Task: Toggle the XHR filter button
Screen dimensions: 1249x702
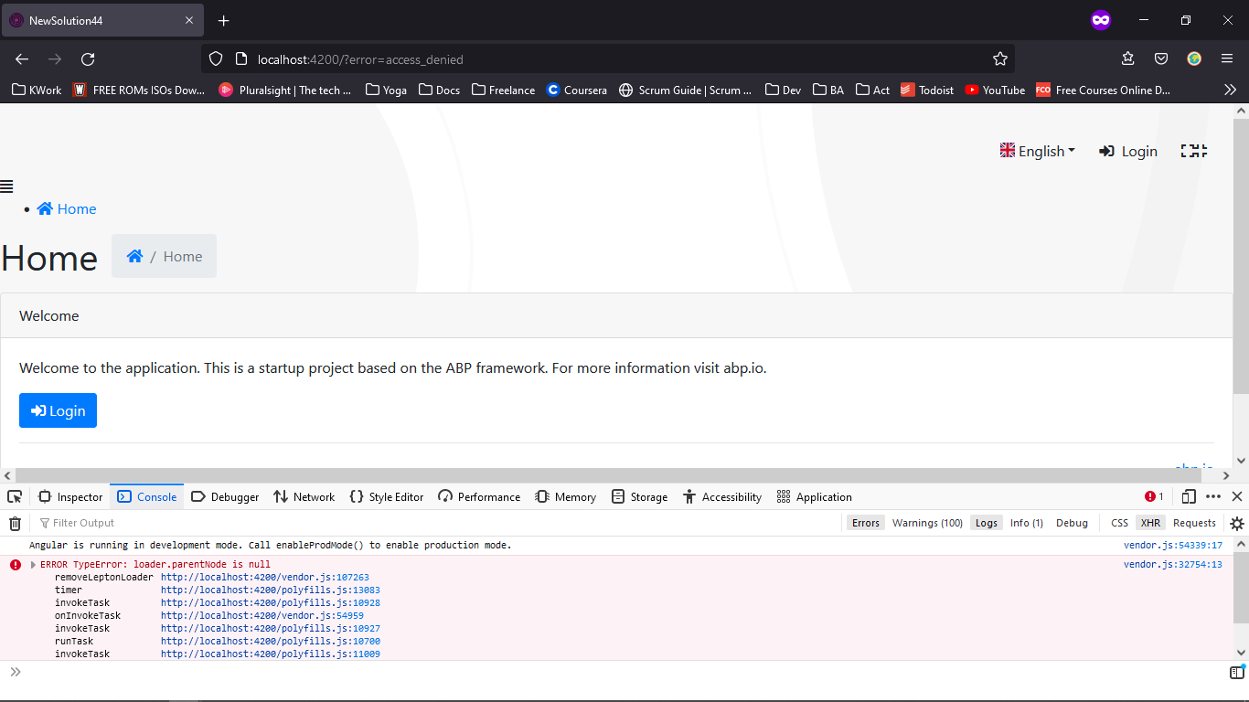Action: 1149,523
